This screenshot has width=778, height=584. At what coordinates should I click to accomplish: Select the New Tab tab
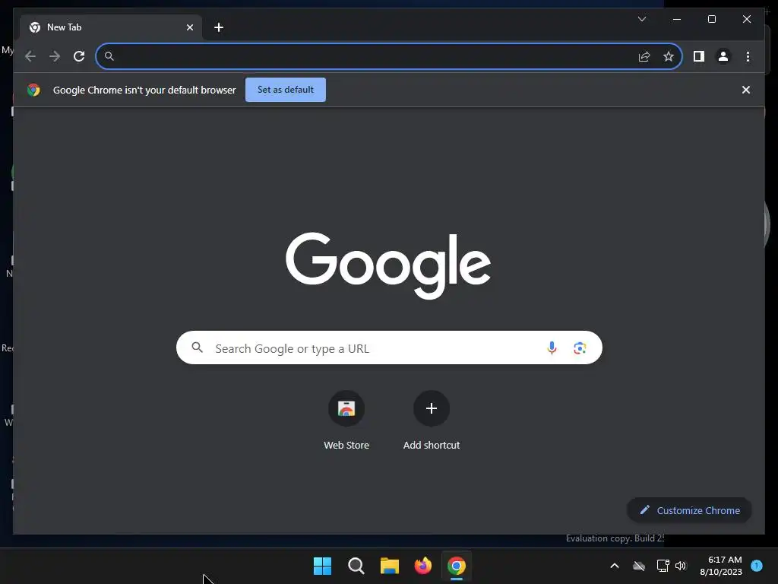pyautogui.click(x=111, y=27)
